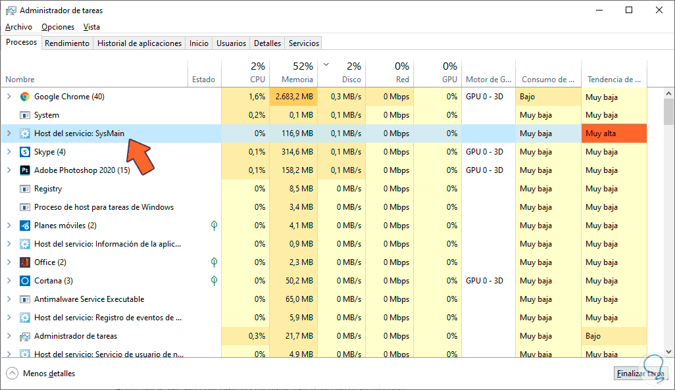The width and height of the screenshot is (675, 390).
Task: Click the vertical scrollbar thumb
Action: click(669, 112)
